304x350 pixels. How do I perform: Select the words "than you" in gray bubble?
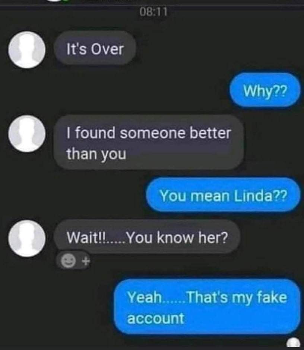[x=96, y=154]
